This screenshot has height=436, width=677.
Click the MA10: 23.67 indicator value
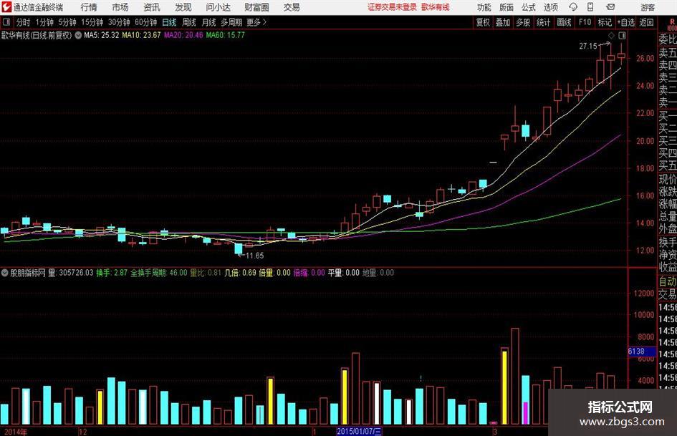[141, 35]
